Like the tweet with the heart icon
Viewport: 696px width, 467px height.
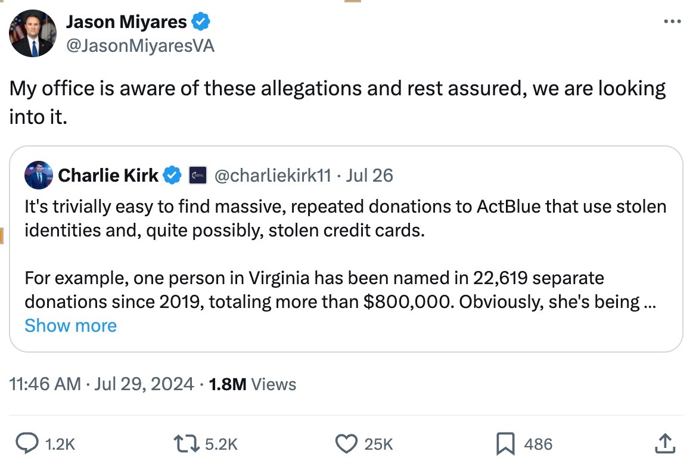[346, 443]
